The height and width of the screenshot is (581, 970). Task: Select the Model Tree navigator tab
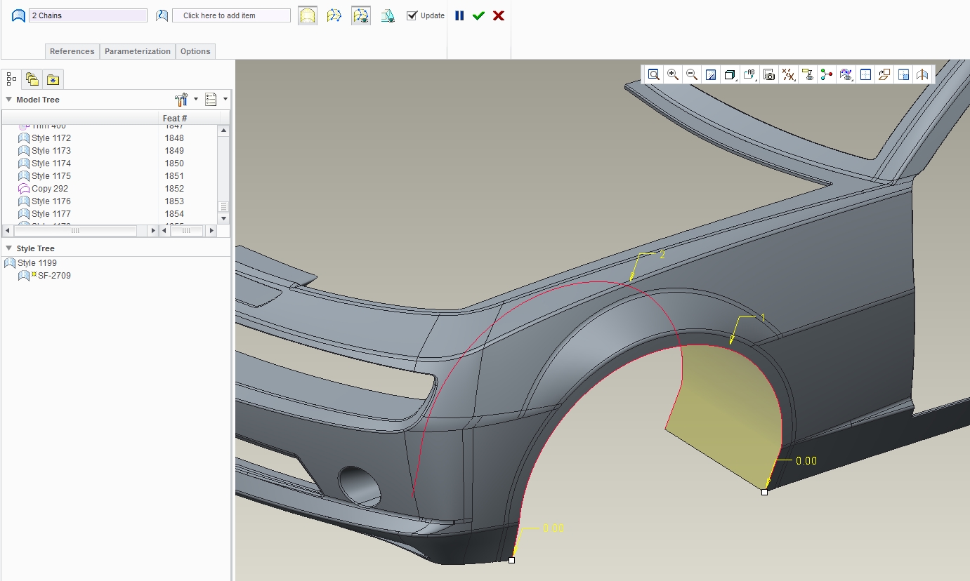[12, 79]
